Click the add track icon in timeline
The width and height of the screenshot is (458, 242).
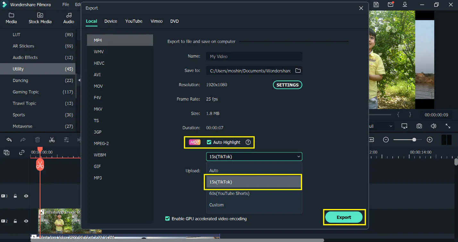click(x=6, y=152)
